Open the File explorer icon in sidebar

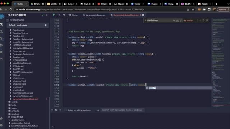pyautogui.click(x=1, y=25)
